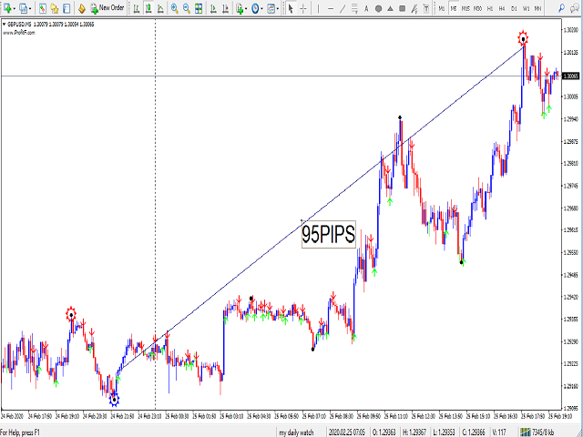Toggle chart Auto Scroll
The width and height of the screenshot is (583, 437).
213,8
